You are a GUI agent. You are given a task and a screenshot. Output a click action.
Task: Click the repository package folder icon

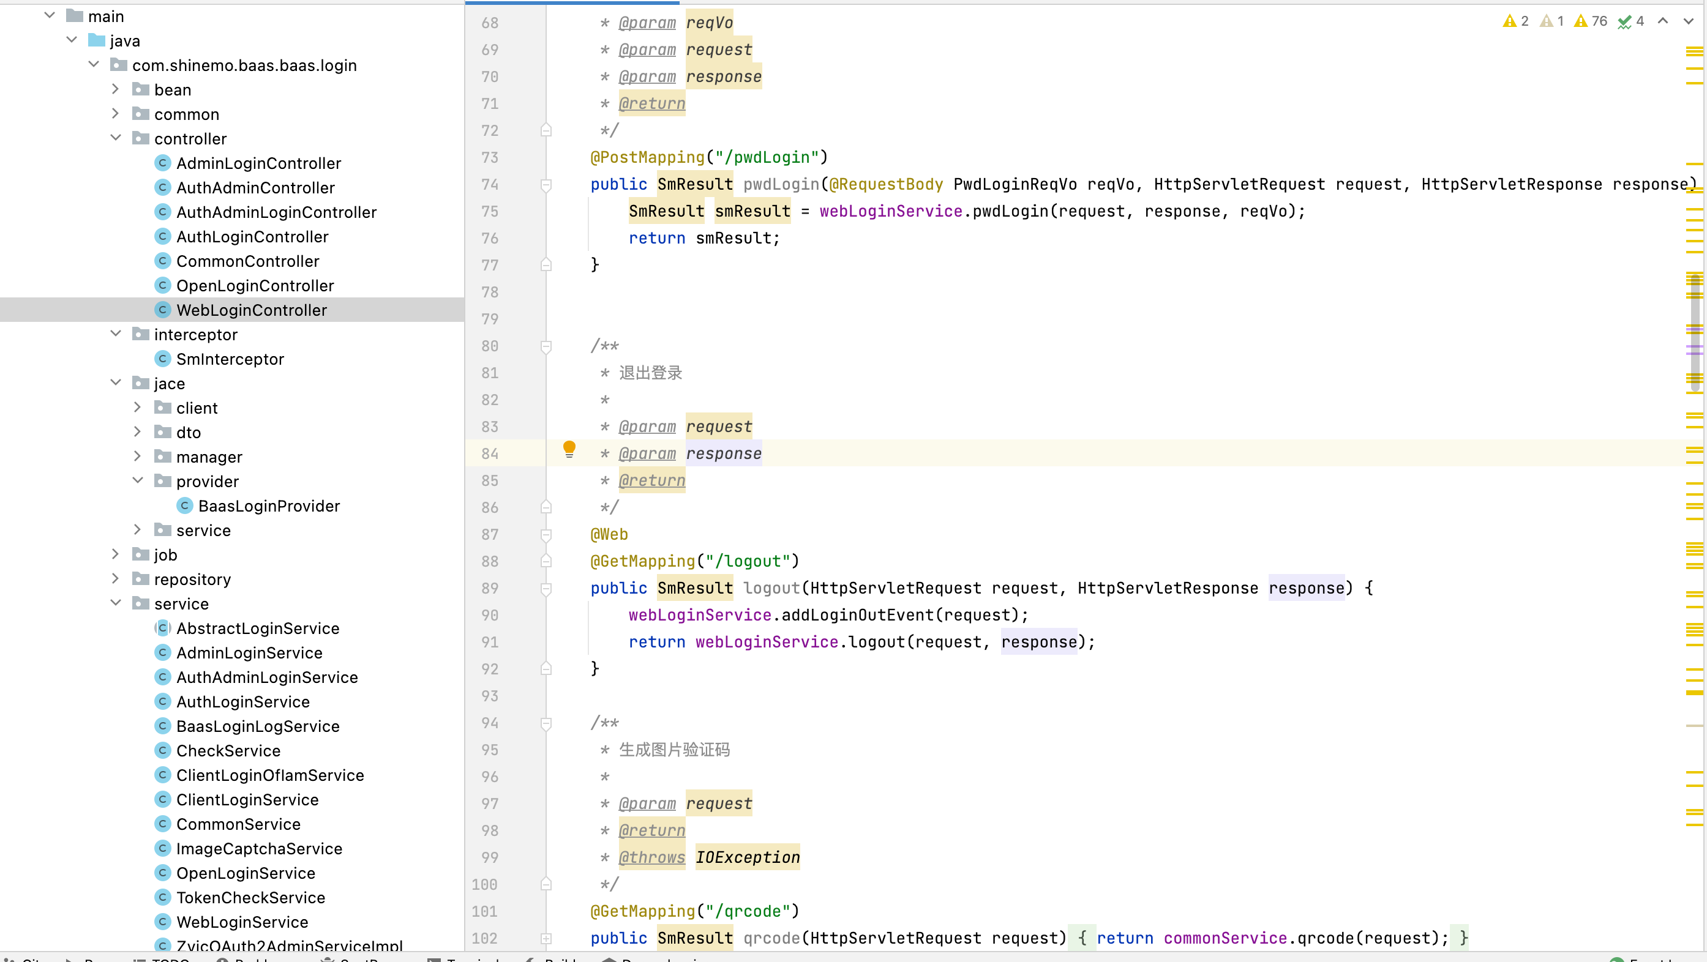click(x=140, y=579)
